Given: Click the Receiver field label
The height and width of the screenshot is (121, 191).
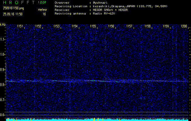Looking at the screenshot, I should click(x=62, y=10).
